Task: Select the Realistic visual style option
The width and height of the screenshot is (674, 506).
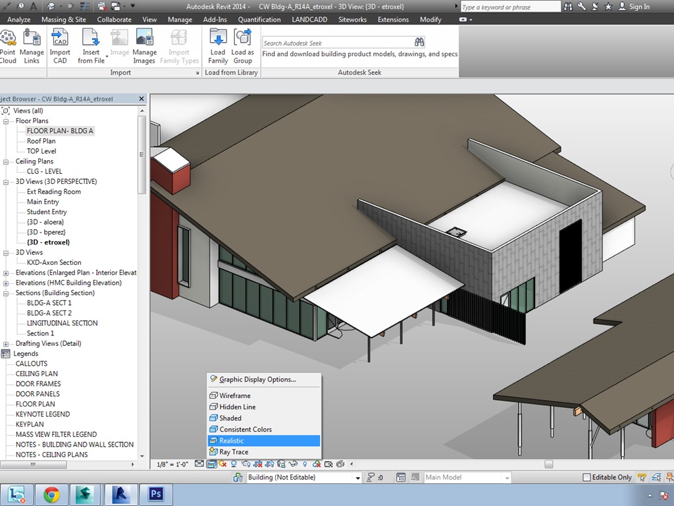Action: click(232, 441)
